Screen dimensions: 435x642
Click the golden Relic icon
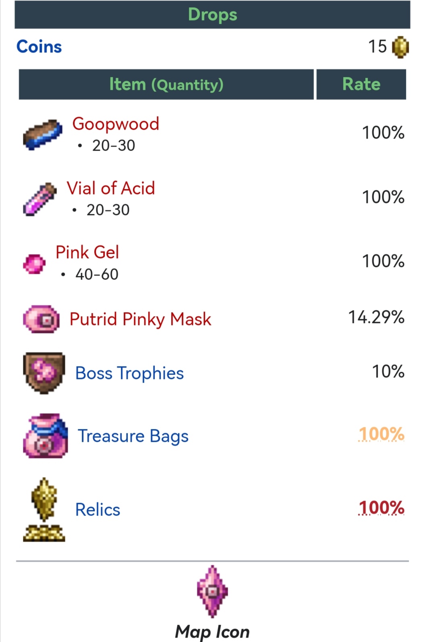(44, 510)
